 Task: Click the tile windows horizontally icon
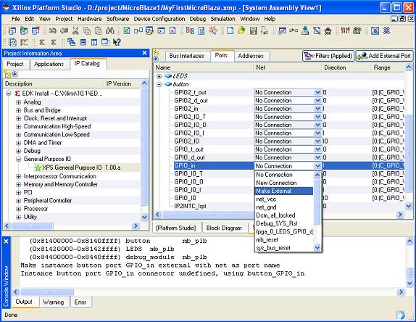83,42
